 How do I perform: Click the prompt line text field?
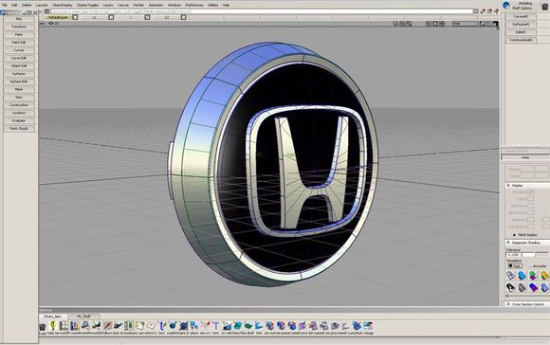point(262,11)
